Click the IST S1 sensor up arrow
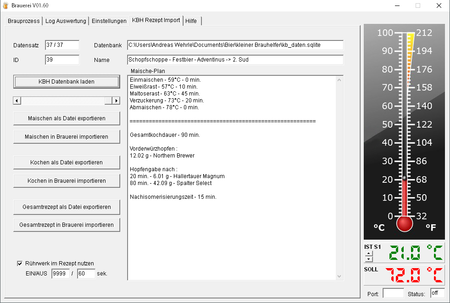Viewport: 450px width, 303px height. 368,253
